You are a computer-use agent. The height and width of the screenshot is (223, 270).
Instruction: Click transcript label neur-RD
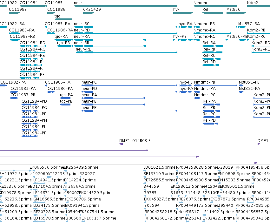82,30
